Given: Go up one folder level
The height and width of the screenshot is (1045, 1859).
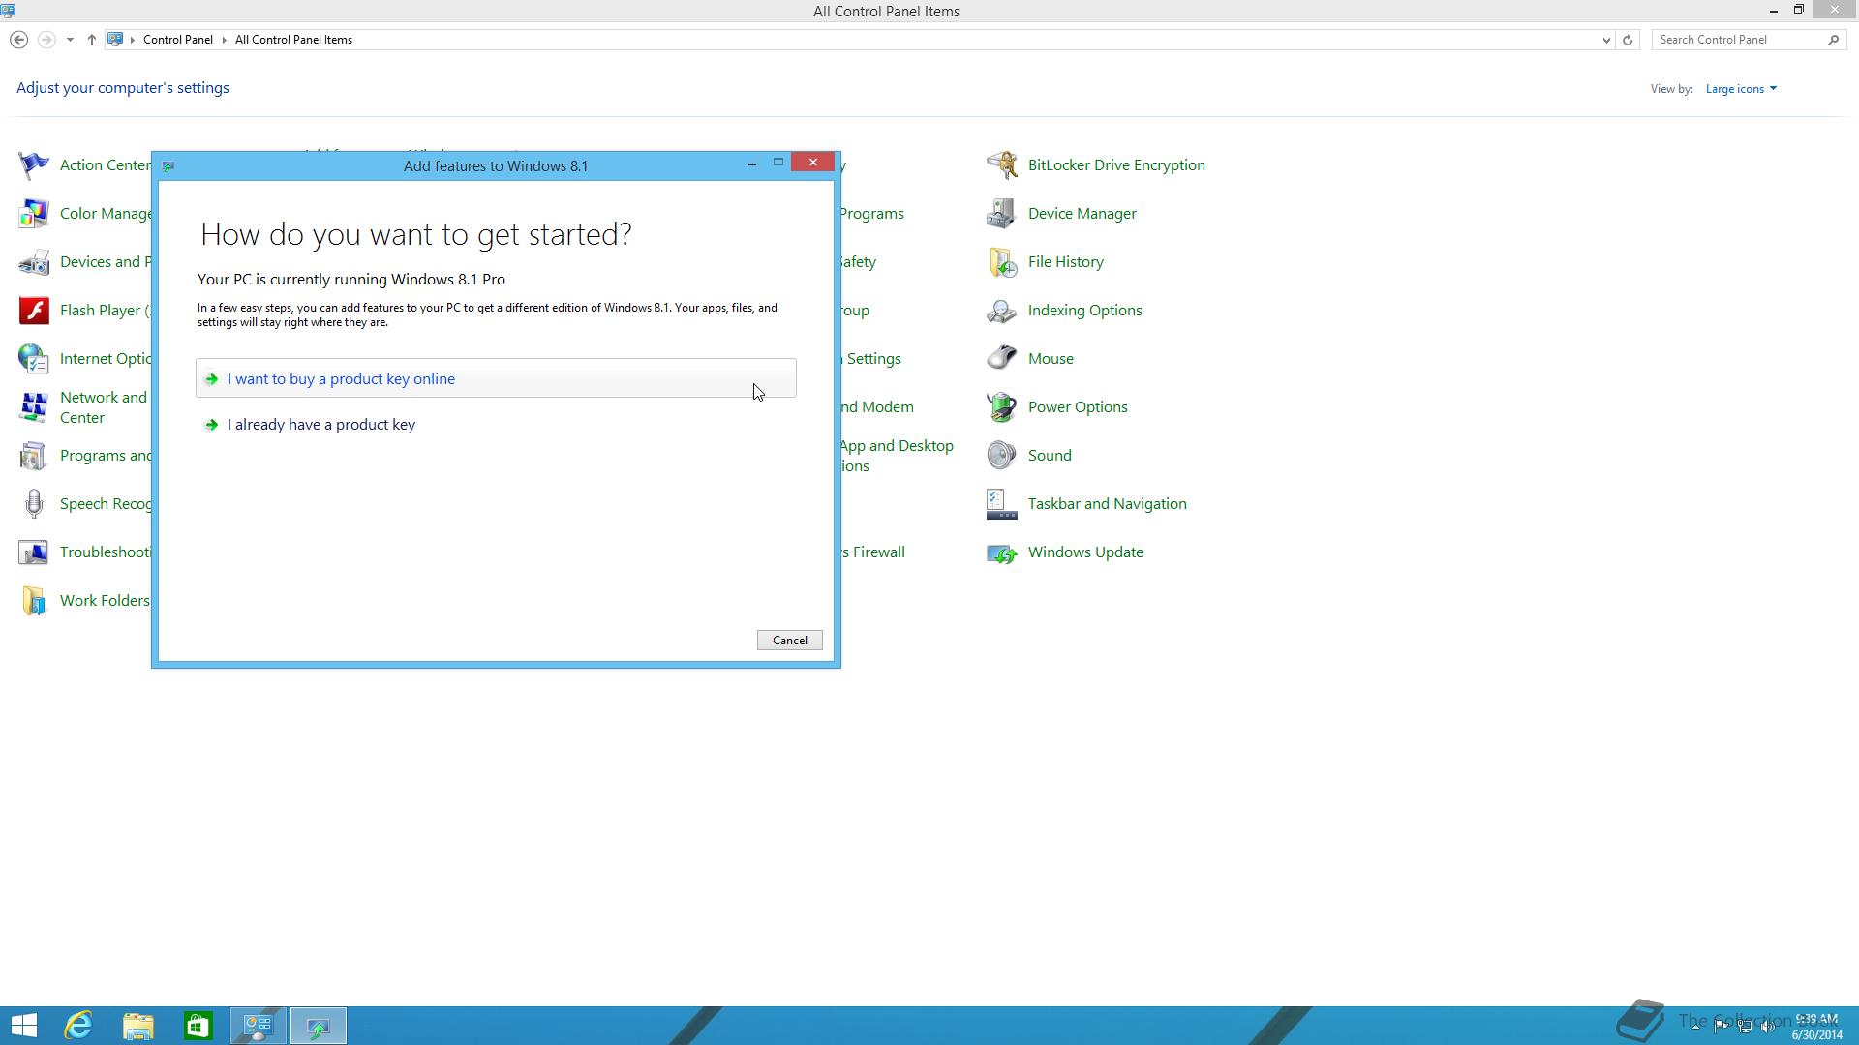Looking at the screenshot, I should click(x=91, y=40).
